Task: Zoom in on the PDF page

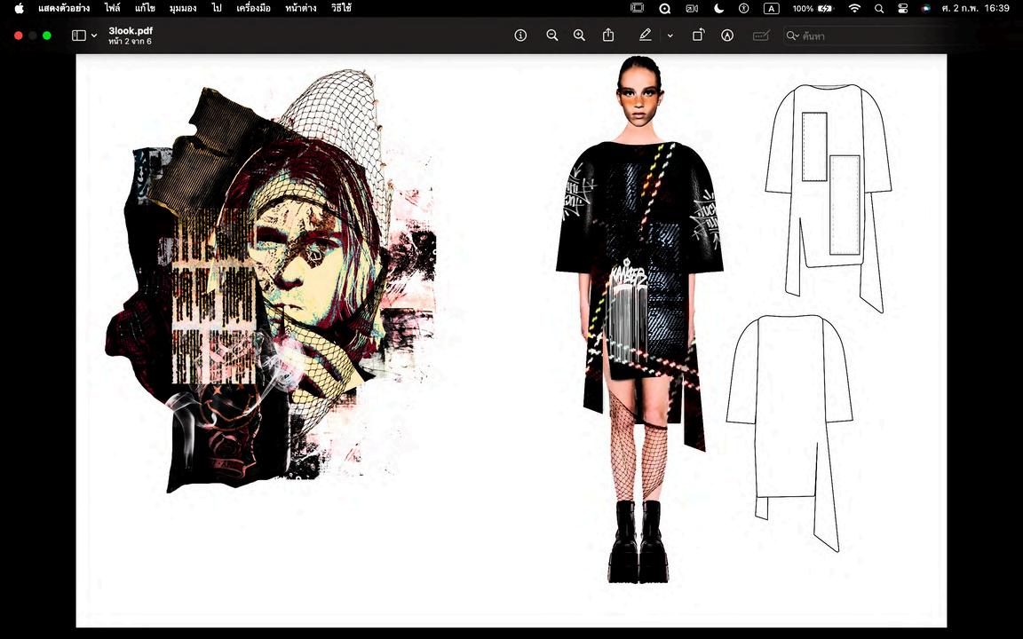Action: pyautogui.click(x=579, y=35)
